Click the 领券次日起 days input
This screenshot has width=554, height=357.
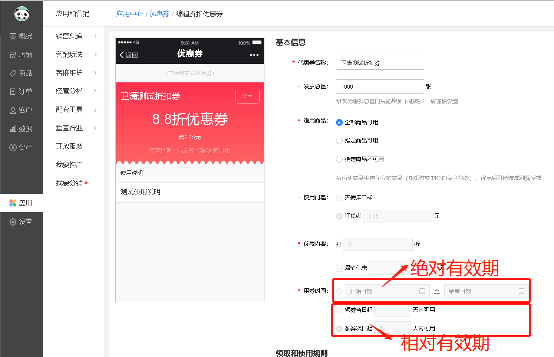click(393, 328)
